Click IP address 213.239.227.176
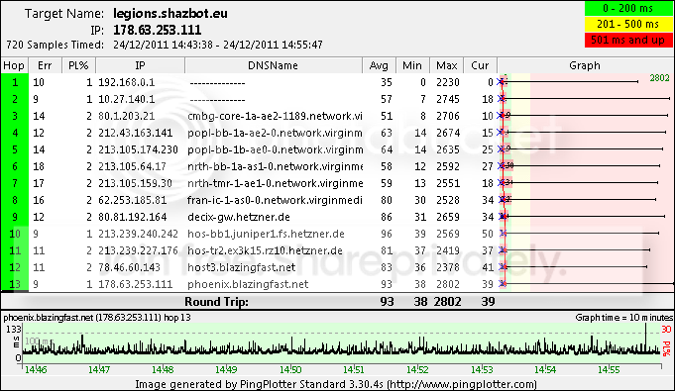Image resolution: width=675 pixels, height=391 pixels. pyautogui.click(x=138, y=250)
